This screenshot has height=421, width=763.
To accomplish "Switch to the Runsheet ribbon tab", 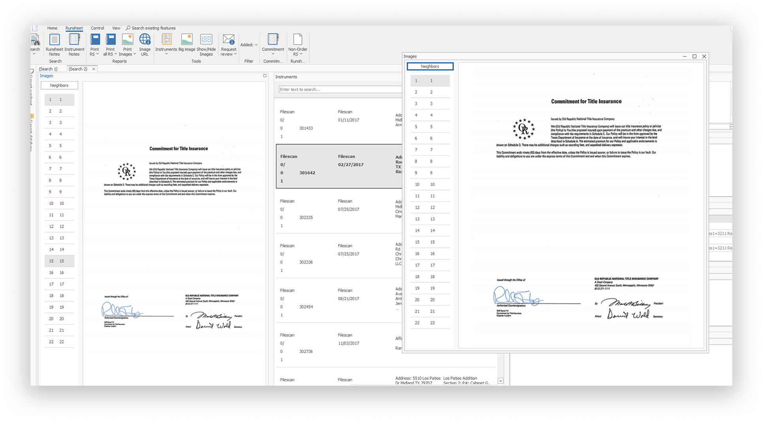I will (x=74, y=28).
